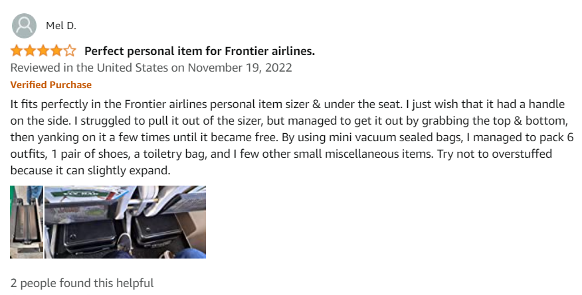Select the first filled orange star
This screenshot has height=295, width=582.
[x=17, y=50]
